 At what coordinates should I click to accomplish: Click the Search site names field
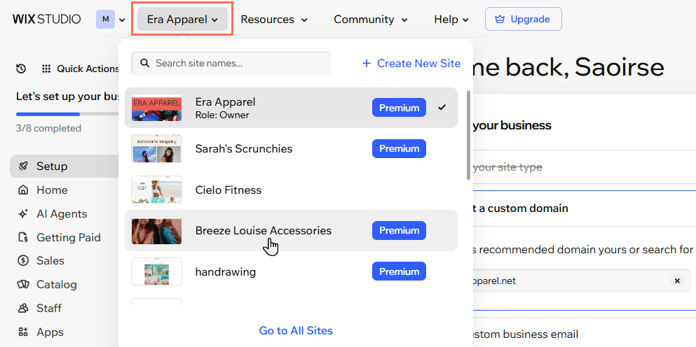click(x=231, y=63)
